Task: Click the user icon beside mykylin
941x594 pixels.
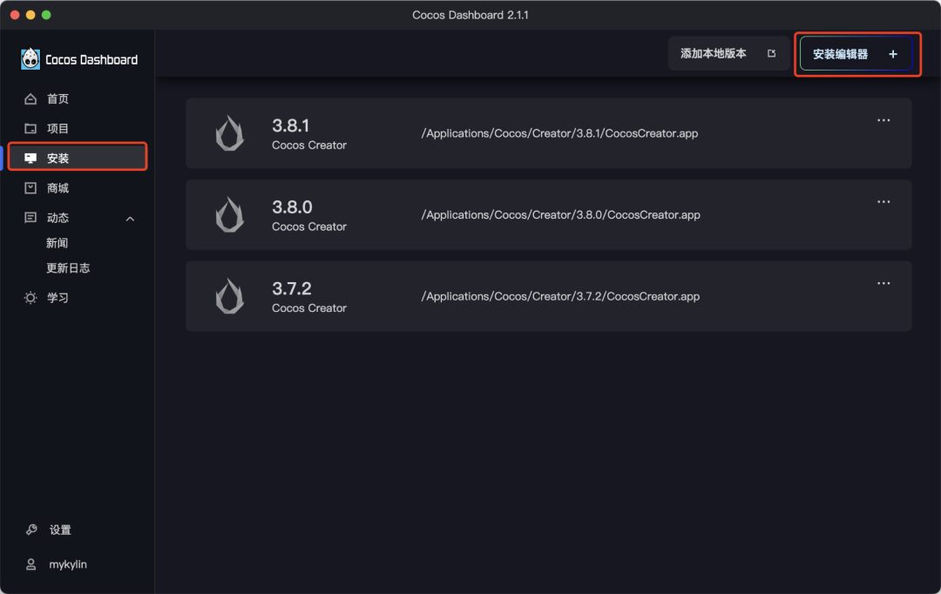Action: [x=31, y=564]
